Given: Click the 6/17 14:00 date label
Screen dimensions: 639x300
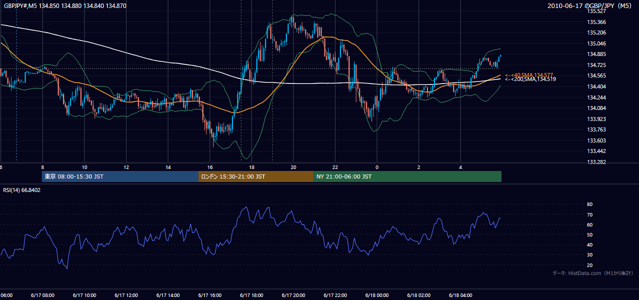Looking at the screenshot, I should tap(167, 295).
